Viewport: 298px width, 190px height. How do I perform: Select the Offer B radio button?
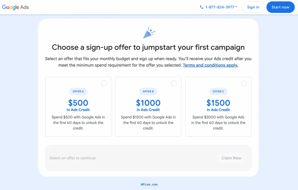click(x=174, y=83)
